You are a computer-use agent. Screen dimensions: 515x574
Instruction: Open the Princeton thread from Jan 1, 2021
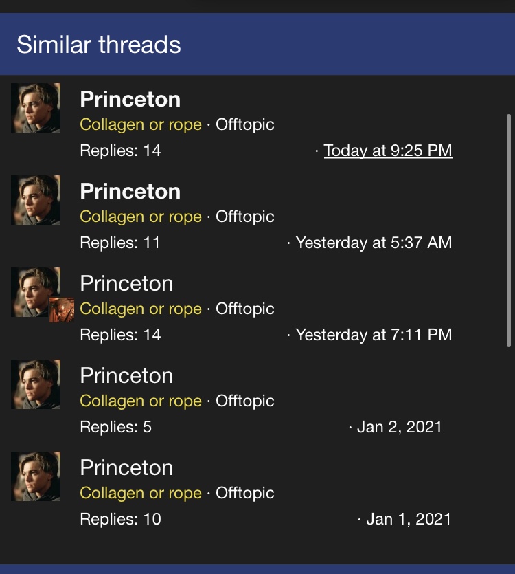[x=126, y=467]
